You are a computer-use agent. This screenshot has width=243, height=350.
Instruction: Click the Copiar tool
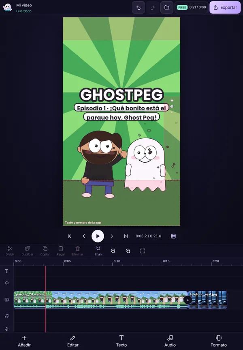[x=45, y=251]
